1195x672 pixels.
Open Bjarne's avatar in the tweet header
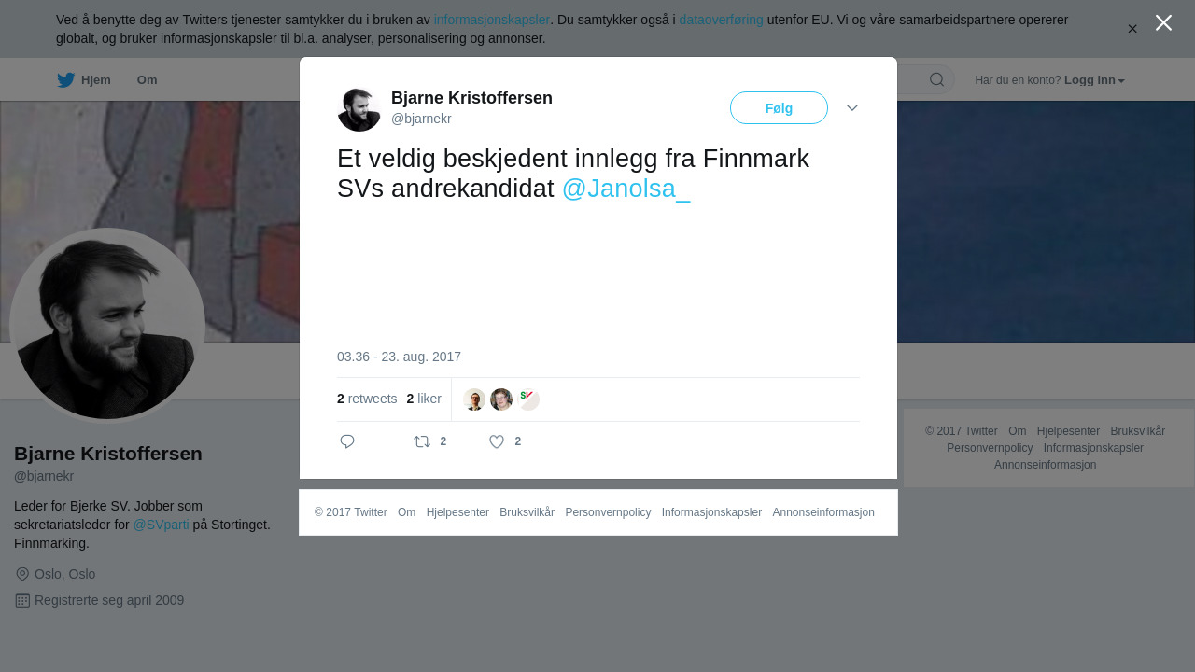(x=359, y=109)
